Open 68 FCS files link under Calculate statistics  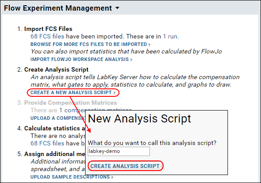click(47, 143)
